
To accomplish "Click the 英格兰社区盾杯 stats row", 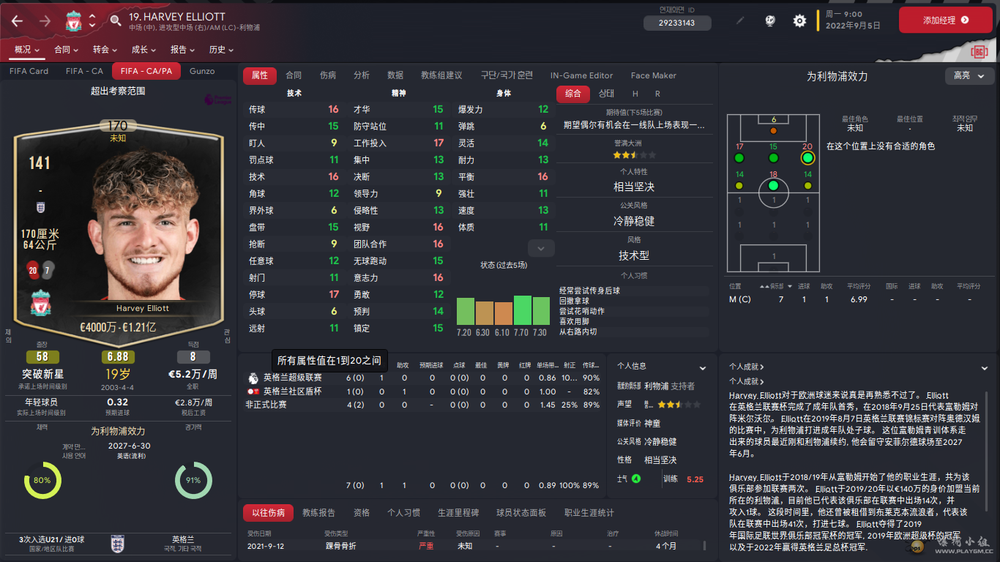I will tap(425, 391).
